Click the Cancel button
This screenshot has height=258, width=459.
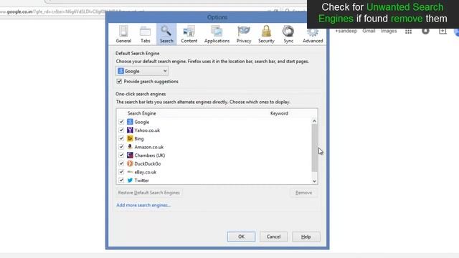pos(273,236)
